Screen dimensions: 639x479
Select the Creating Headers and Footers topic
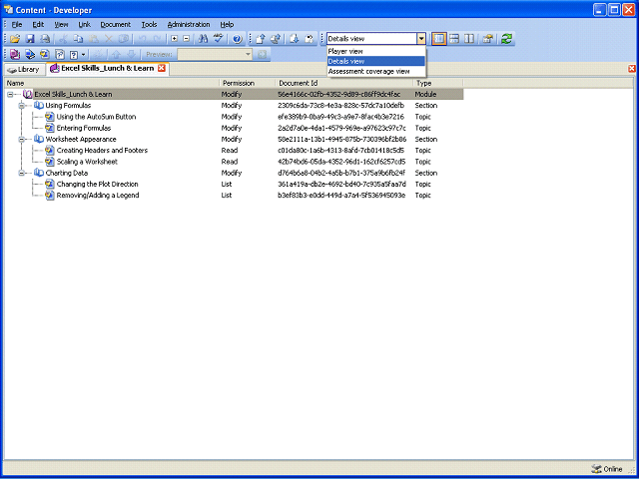102,151
